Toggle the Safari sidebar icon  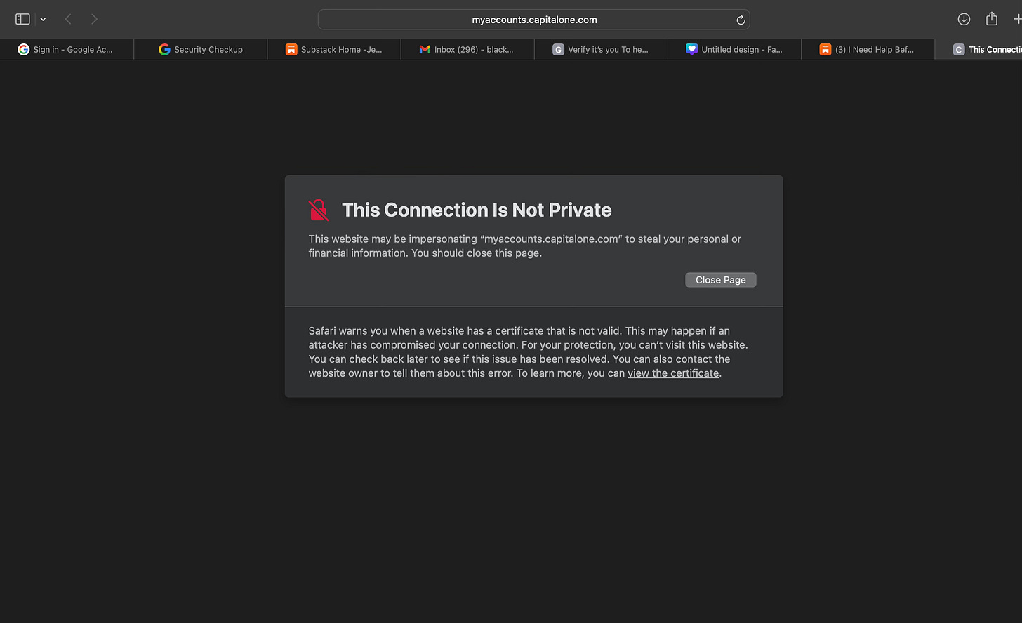click(x=22, y=19)
